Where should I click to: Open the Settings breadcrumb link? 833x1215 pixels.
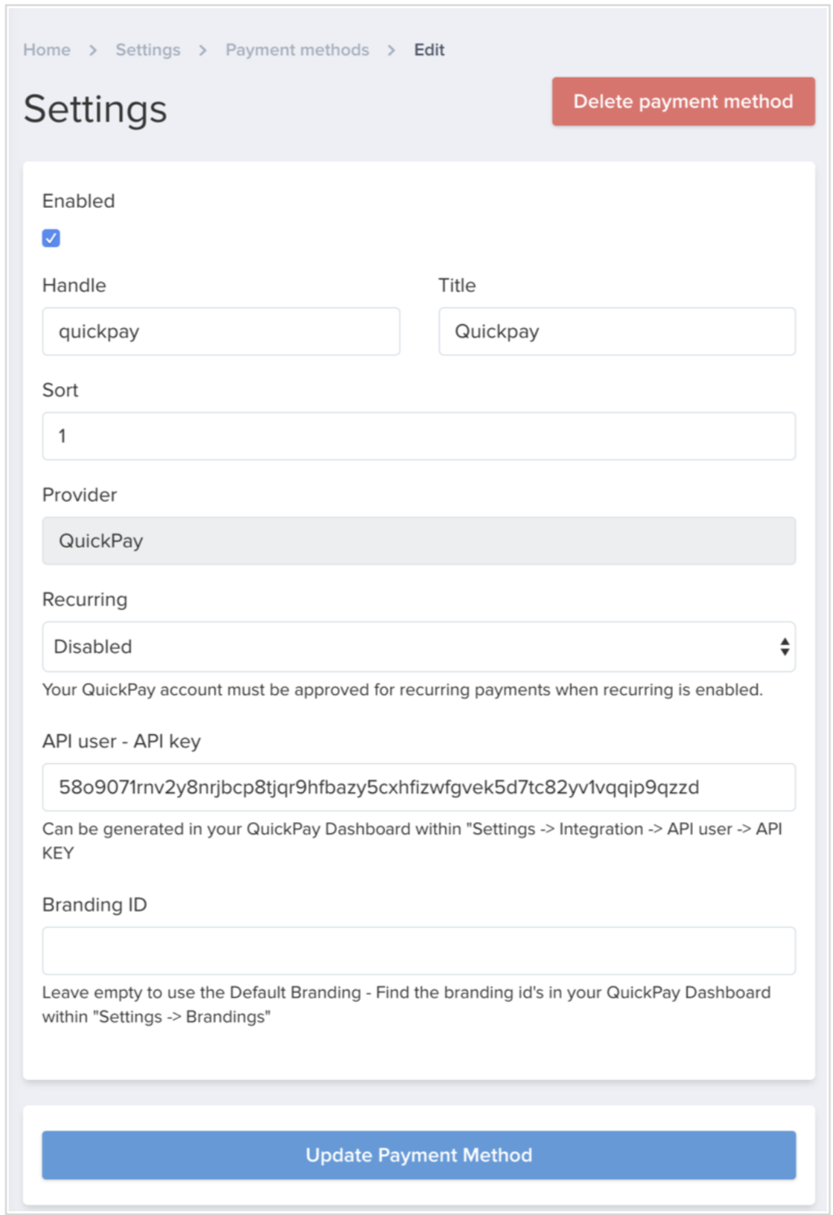(x=148, y=50)
